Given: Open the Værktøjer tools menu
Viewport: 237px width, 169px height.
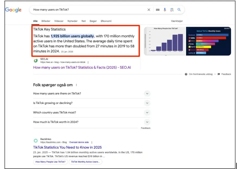Looking at the screenshot, I should pos(177,21).
